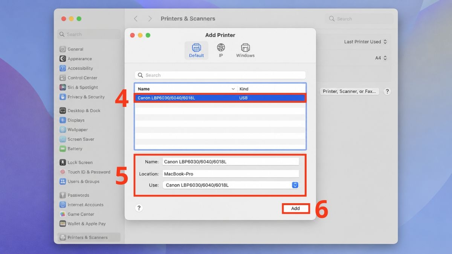Go back with the toolbar chevron

coord(136,18)
